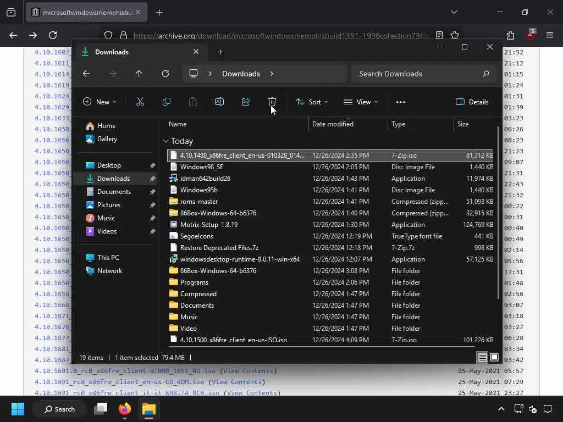Open Firefox from the taskbar

coord(125,409)
